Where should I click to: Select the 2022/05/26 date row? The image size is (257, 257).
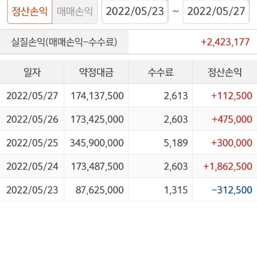tap(32, 119)
